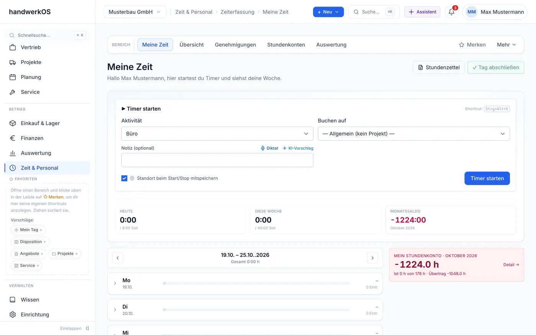Click the Planung calendar icon
The image size is (536, 335).
(13, 77)
